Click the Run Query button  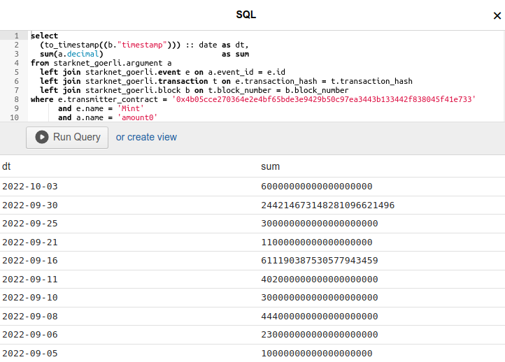(x=67, y=138)
